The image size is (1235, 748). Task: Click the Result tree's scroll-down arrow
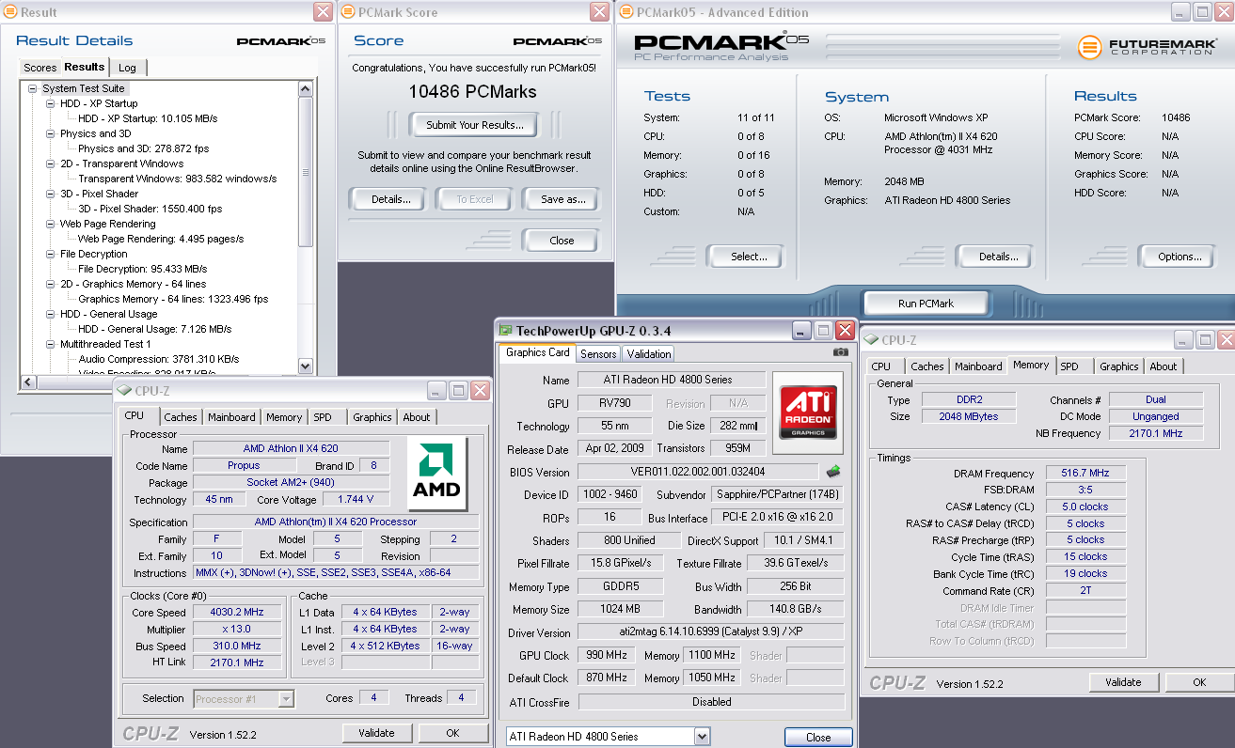[x=306, y=366]
